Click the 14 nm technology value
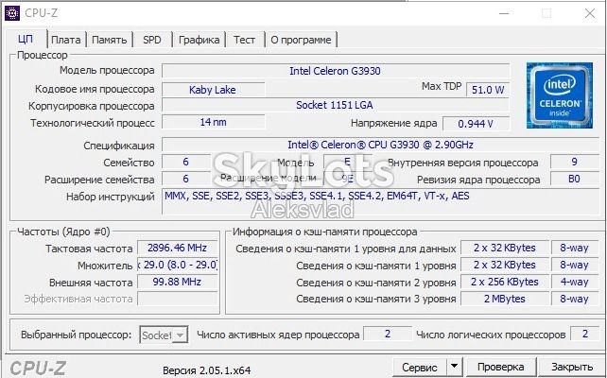This screenshot has width=607, height=378. coord(213,122)
